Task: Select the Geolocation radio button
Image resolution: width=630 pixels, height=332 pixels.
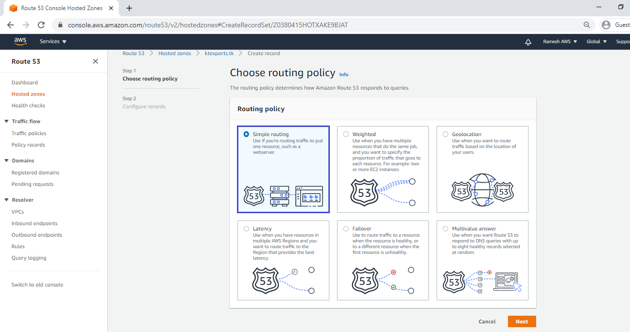Action: tap(445, 134)
